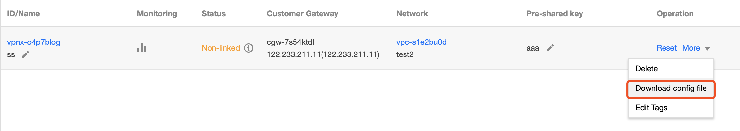Click the Monitoring column header
740x131 pixels.
pyautogui.click(x=157, y=14)
